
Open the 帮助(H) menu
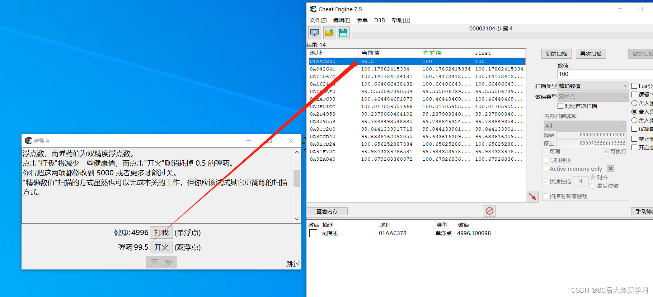tap(401, 20)
